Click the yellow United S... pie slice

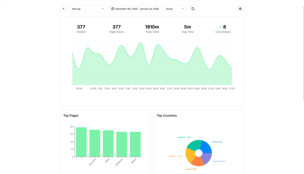pyautogui.click(x=190, y=155)
